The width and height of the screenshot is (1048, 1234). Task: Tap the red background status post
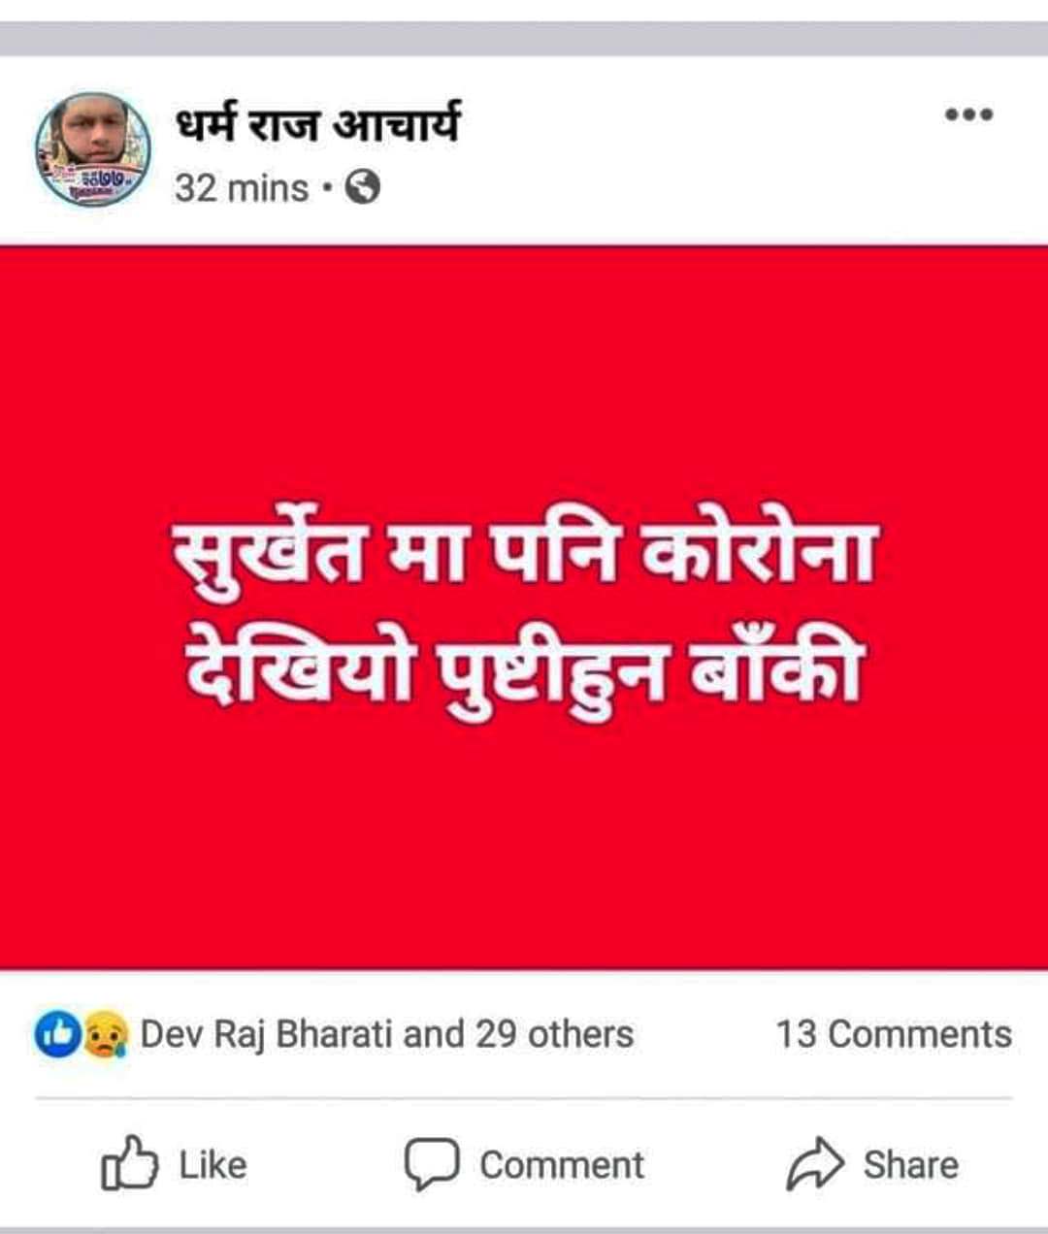pyautogui.click(x=524, y=607)
